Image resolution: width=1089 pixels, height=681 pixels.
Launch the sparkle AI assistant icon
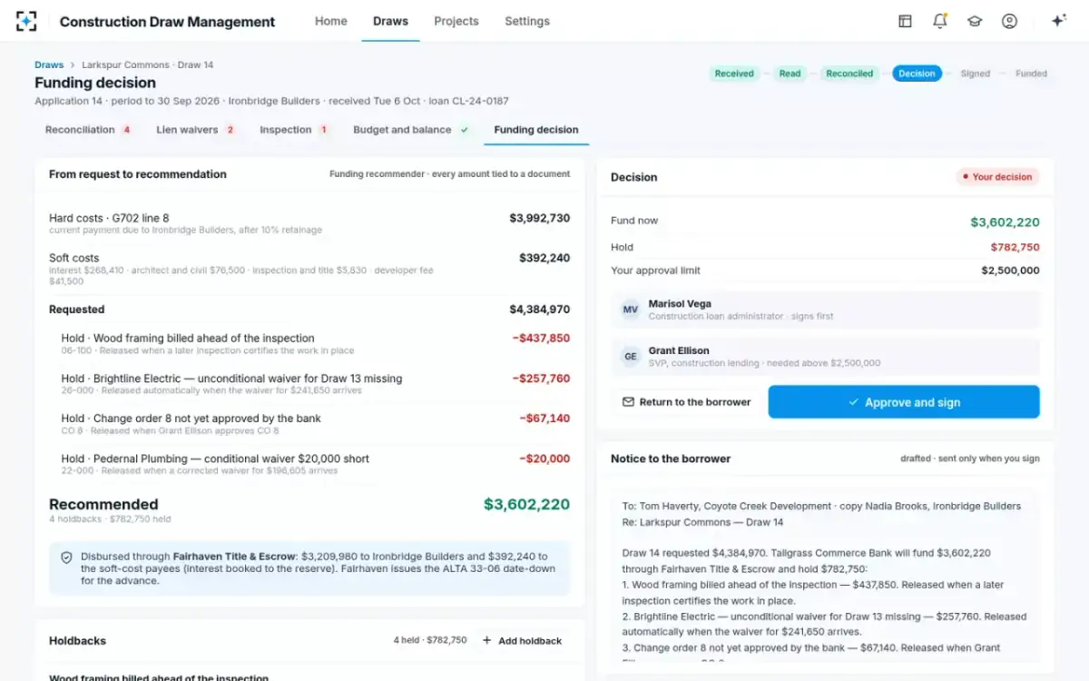pyautogui.click(x=1058, y=21)
